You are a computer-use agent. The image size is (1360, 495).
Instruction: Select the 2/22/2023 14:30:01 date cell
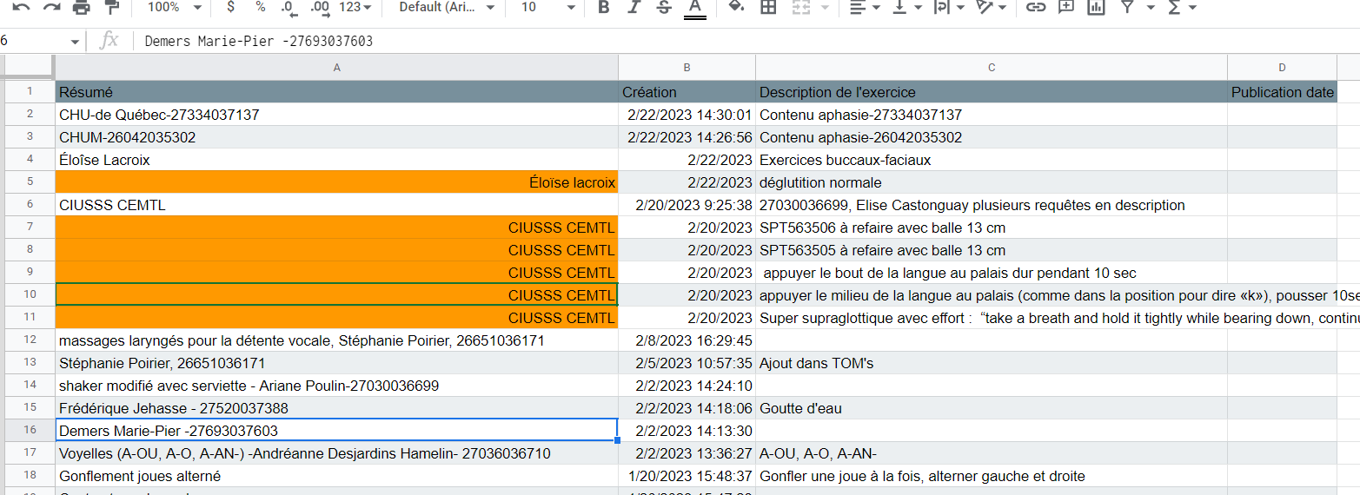click(x=687, y=115)
